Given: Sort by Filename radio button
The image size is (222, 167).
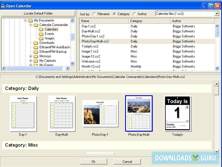Looking at the screenshot, I should click(x=94, y=14).
